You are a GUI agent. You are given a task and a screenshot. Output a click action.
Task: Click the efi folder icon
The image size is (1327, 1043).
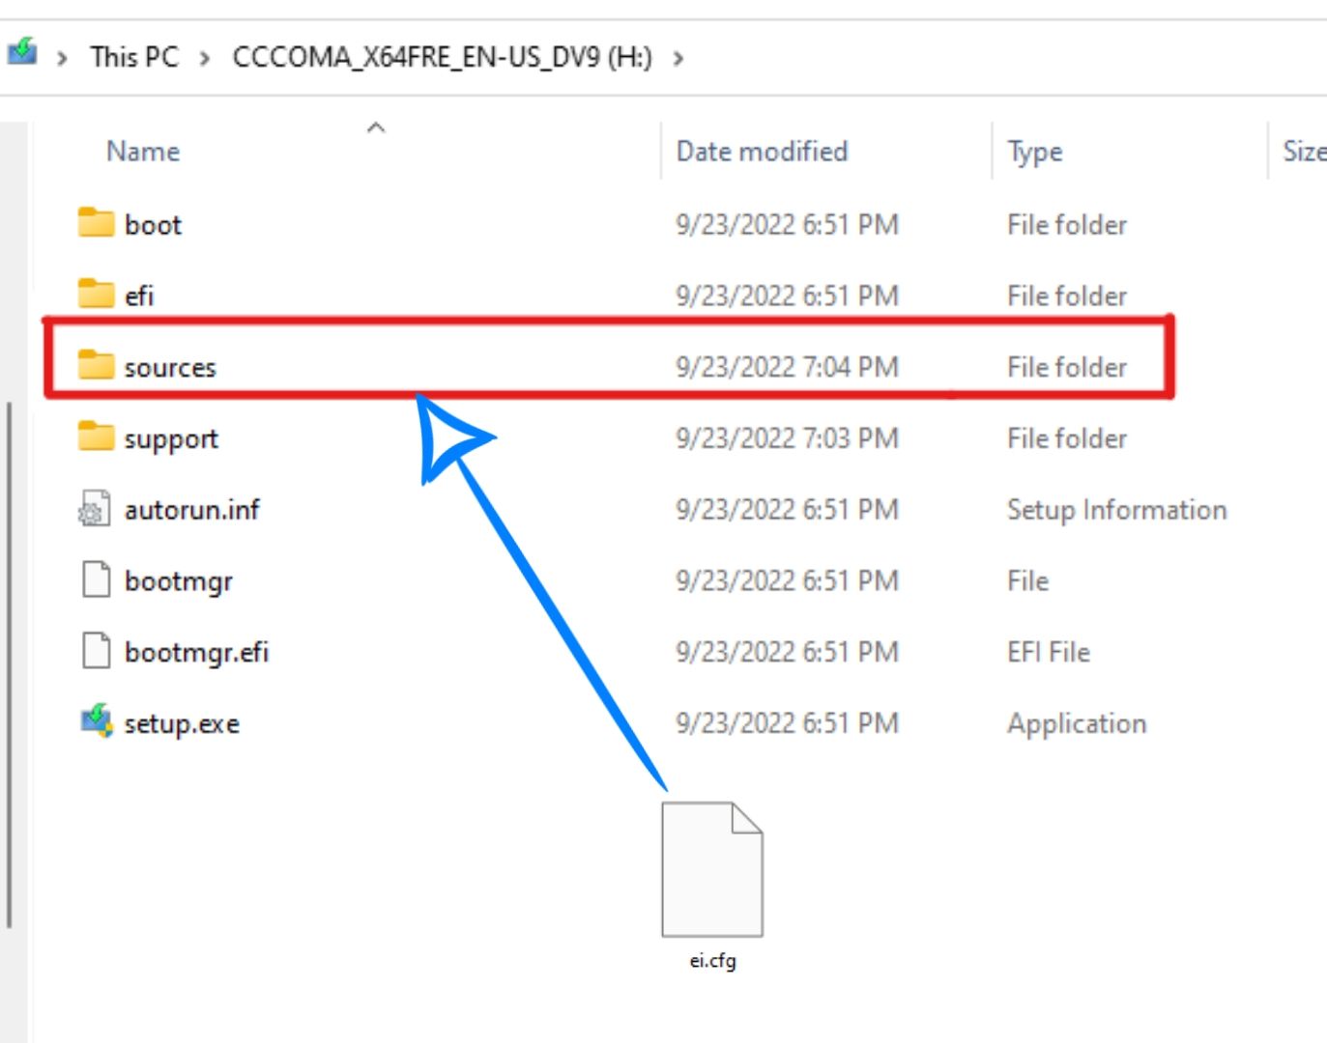[96, 293]
